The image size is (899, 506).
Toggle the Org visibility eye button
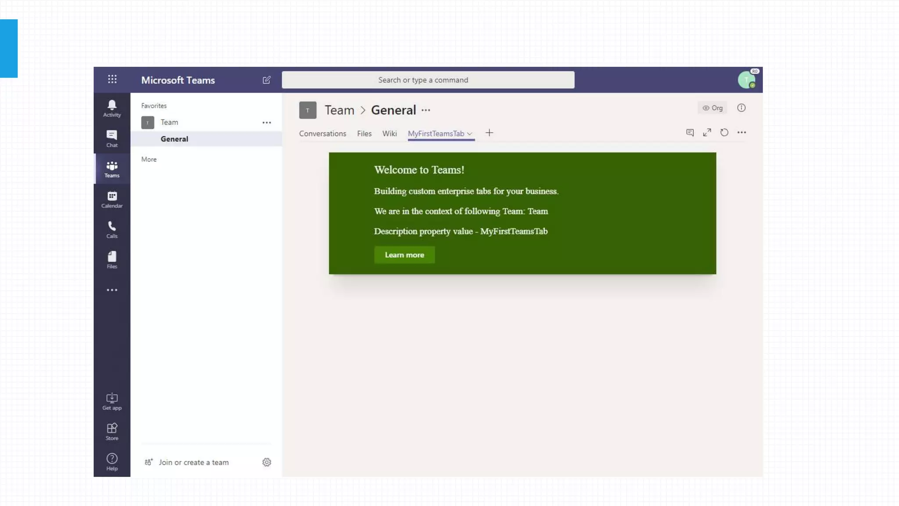pos(712,108)
